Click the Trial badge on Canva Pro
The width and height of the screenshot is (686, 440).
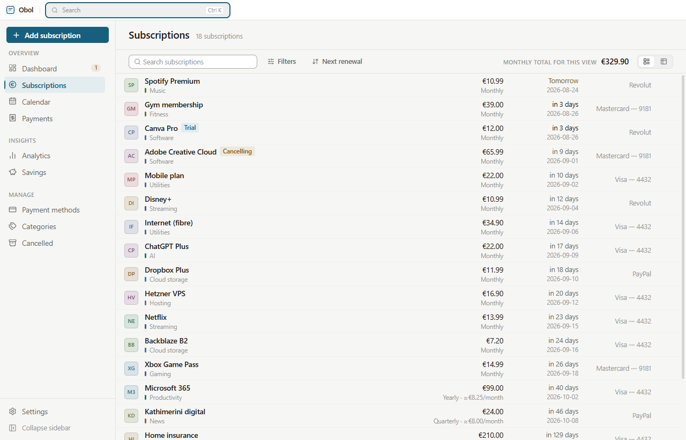(x=190, y=128)
